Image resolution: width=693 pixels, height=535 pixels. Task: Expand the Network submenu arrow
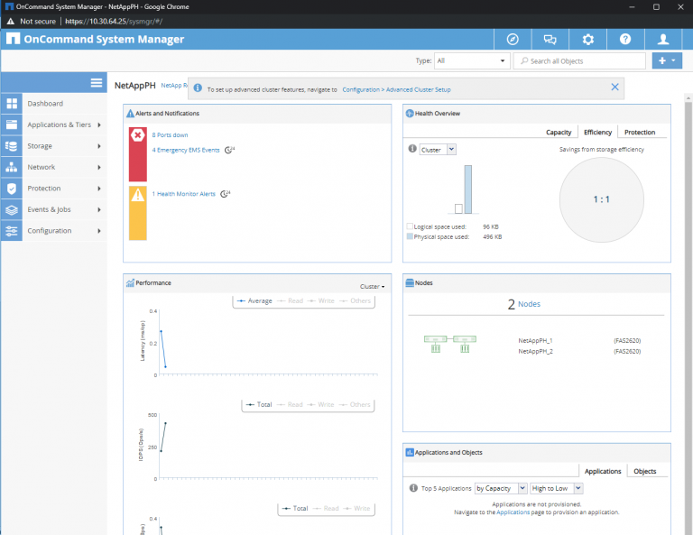point(99,168)
